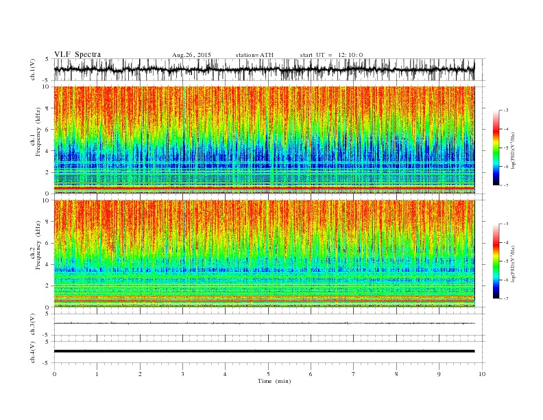Click the ch.2 spectrogram color bar
Screen dimensions: 543x420
coord(496,261)
